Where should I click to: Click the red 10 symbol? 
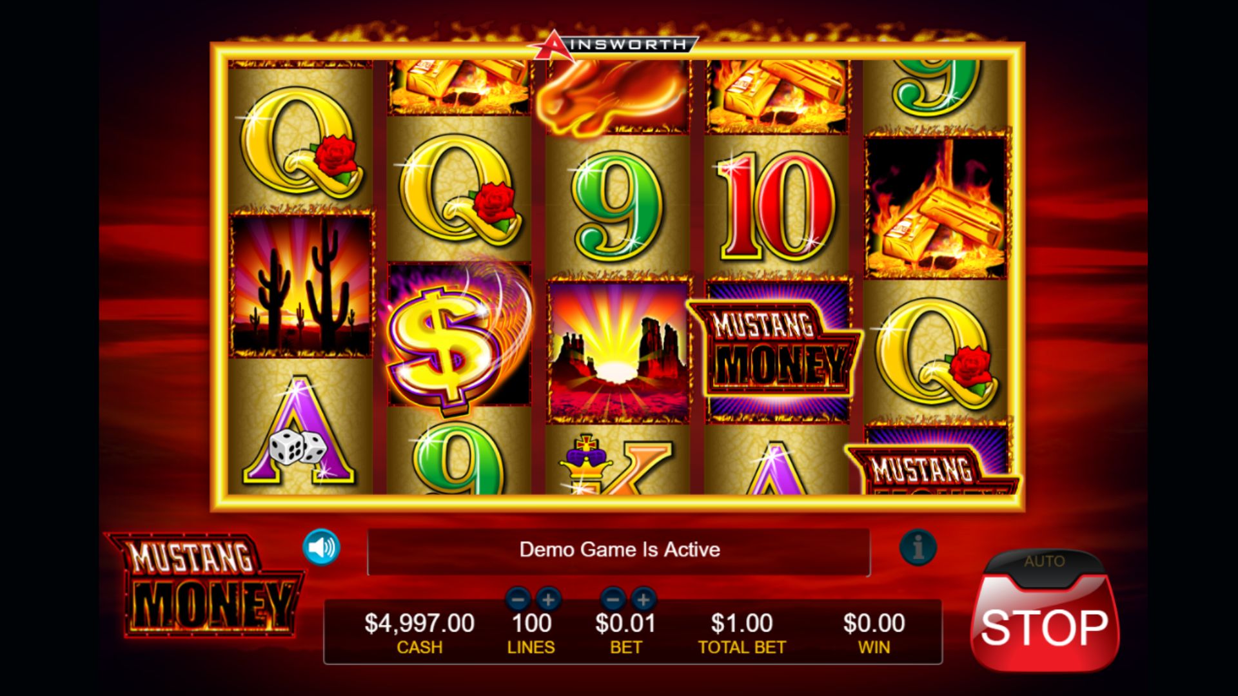(778, 206)
